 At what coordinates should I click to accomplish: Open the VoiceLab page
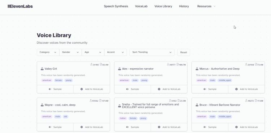point(141,6)
